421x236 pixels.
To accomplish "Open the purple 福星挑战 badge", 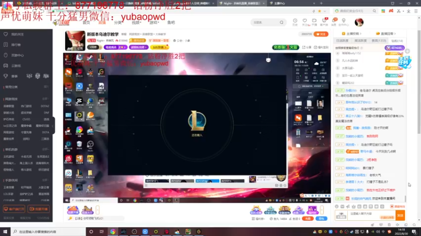I will (115, 47).
